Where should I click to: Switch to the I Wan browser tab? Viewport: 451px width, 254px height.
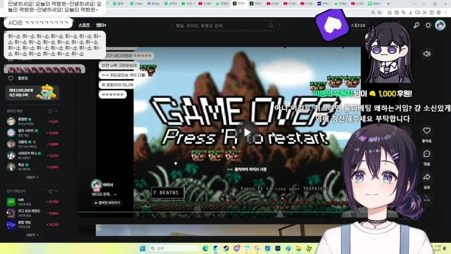coord(136,3)
